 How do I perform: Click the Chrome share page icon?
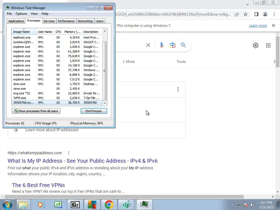click(x=237, y=14)
